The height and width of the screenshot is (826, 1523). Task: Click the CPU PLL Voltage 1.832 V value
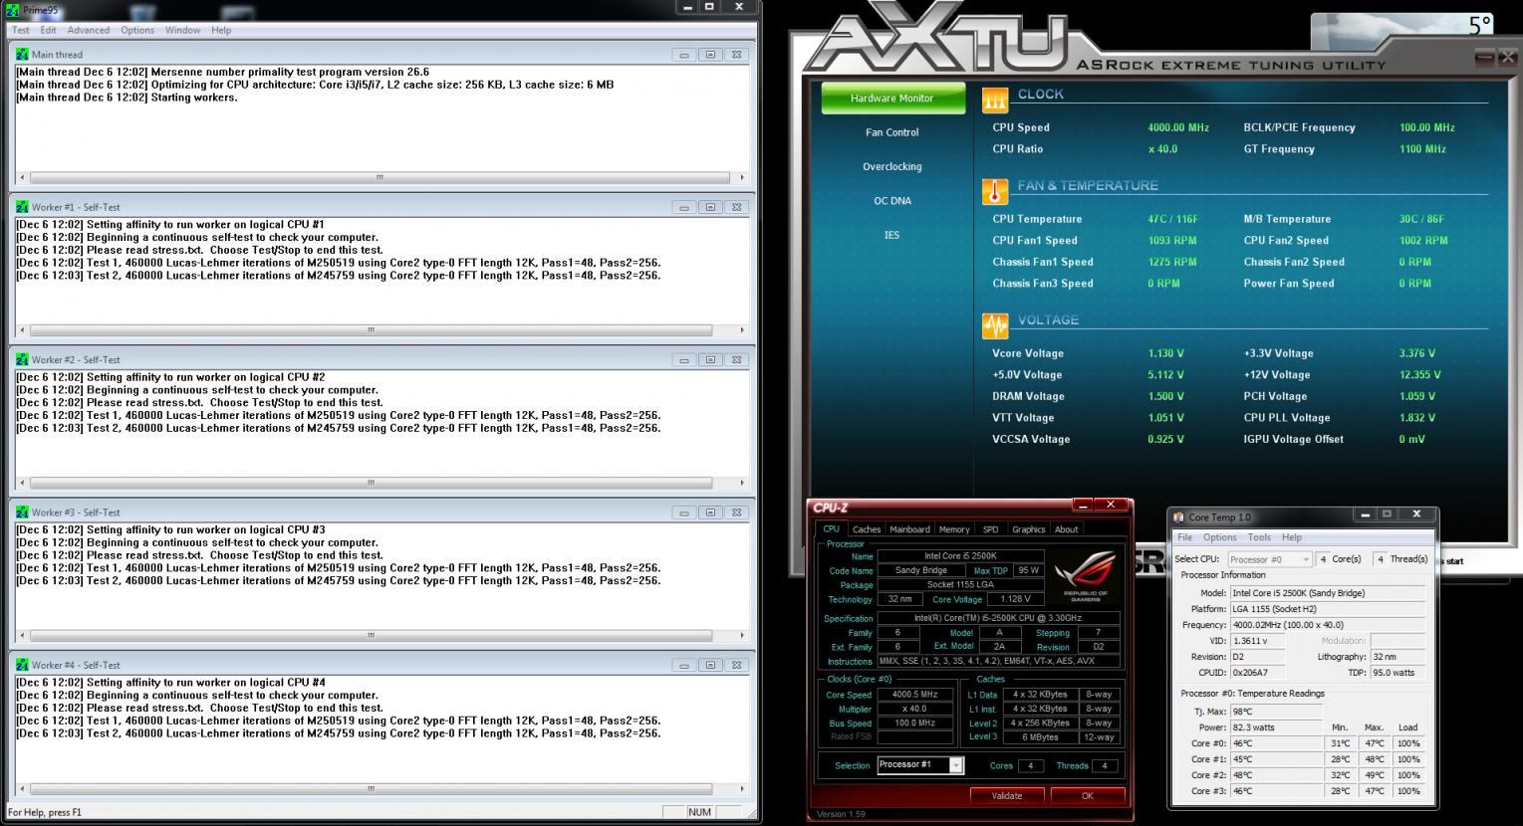point(1417,418)
